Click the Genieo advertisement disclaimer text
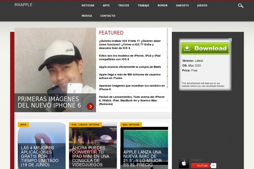254x169 pixels. [x=203, y=84]
